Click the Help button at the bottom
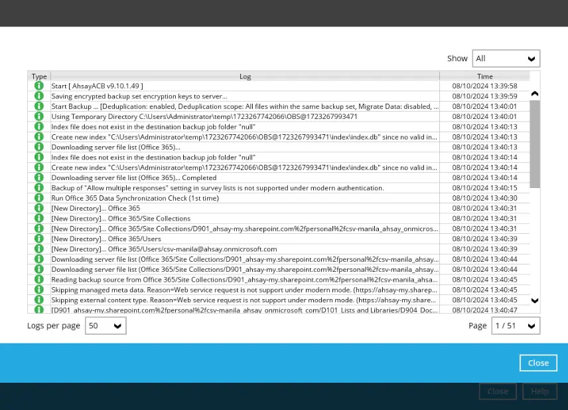The image size is (568, 410). (540, 391)
